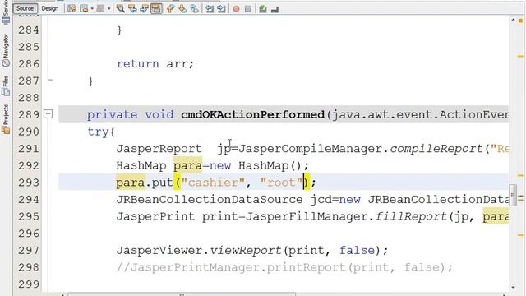Click the vertical scrollbar down arrow
The height and width of the screenshot is (296, 526).
(x=513, y=287)
